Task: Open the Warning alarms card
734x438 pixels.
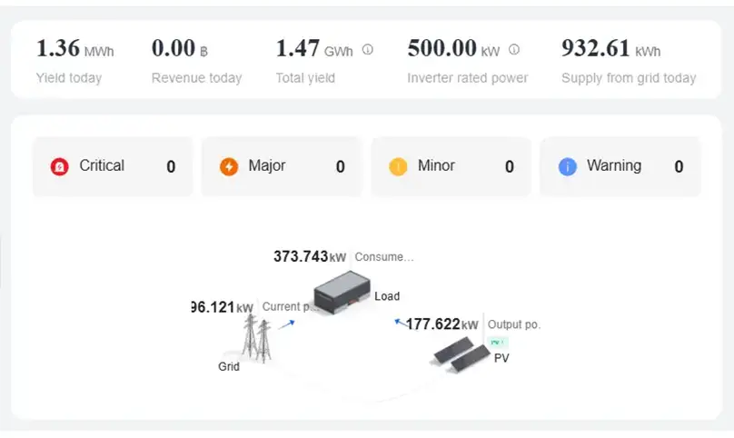Action: tap(620, 166)
